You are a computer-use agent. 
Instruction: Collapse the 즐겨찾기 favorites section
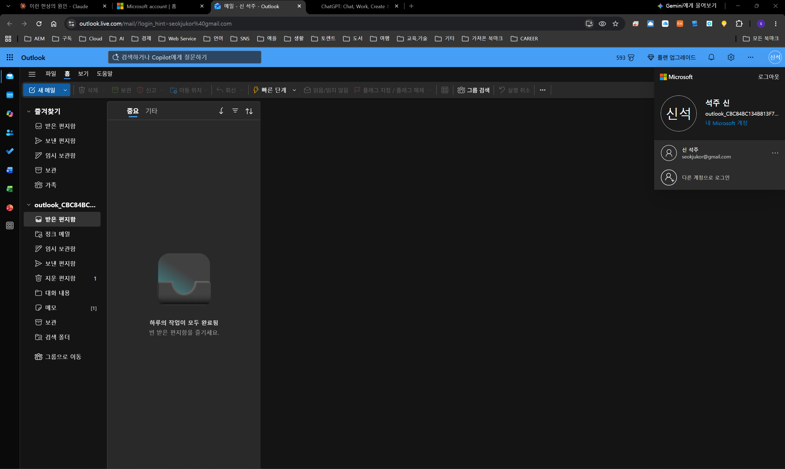click(29, 111)
